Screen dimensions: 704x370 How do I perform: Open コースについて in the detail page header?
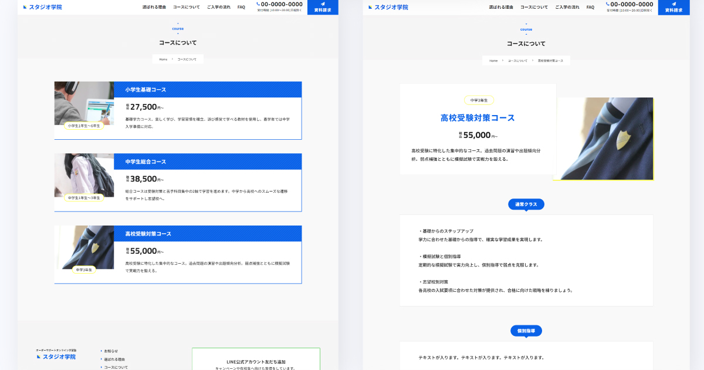click(534, 7)
